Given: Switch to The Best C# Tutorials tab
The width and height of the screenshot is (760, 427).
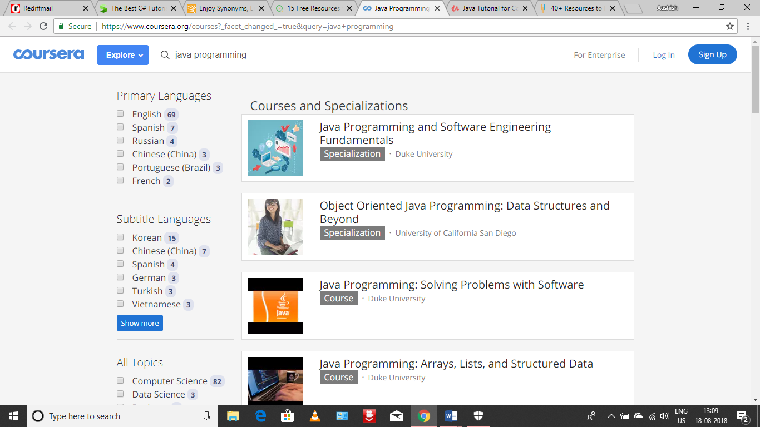Looking at the screenshot, I should 137,8.
